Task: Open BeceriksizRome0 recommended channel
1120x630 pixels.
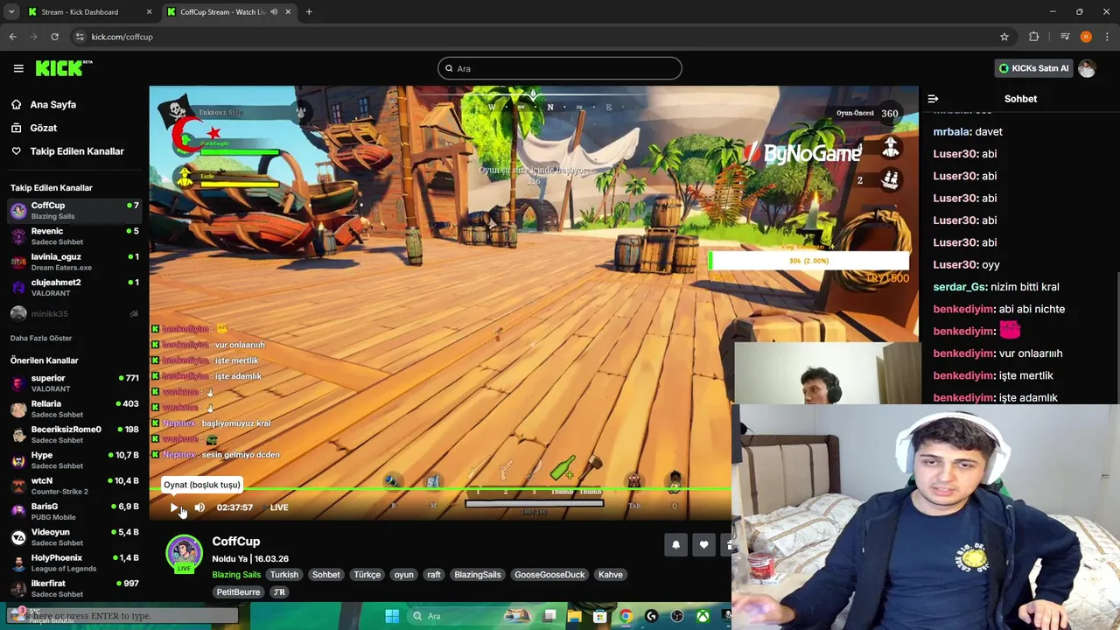Action: [74, 434]
